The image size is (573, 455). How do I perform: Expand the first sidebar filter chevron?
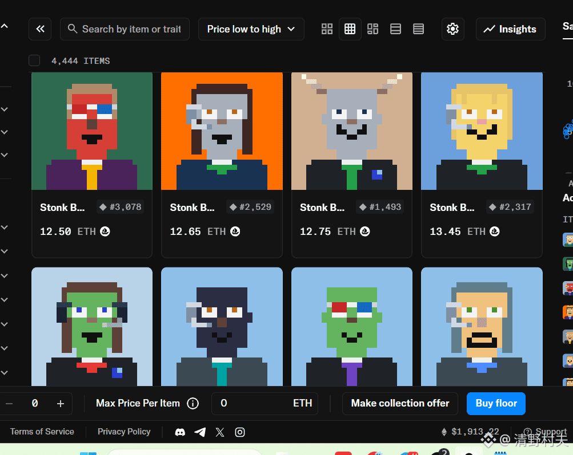[x=5, y=109]
